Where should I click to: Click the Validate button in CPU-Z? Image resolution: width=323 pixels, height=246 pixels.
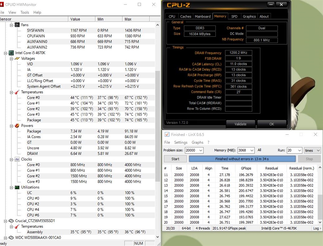coord(240,124)
